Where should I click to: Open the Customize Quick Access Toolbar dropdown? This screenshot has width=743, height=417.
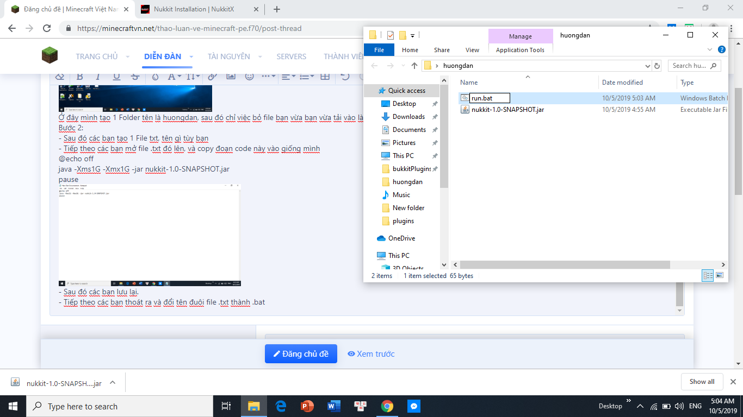pos(412,36)
